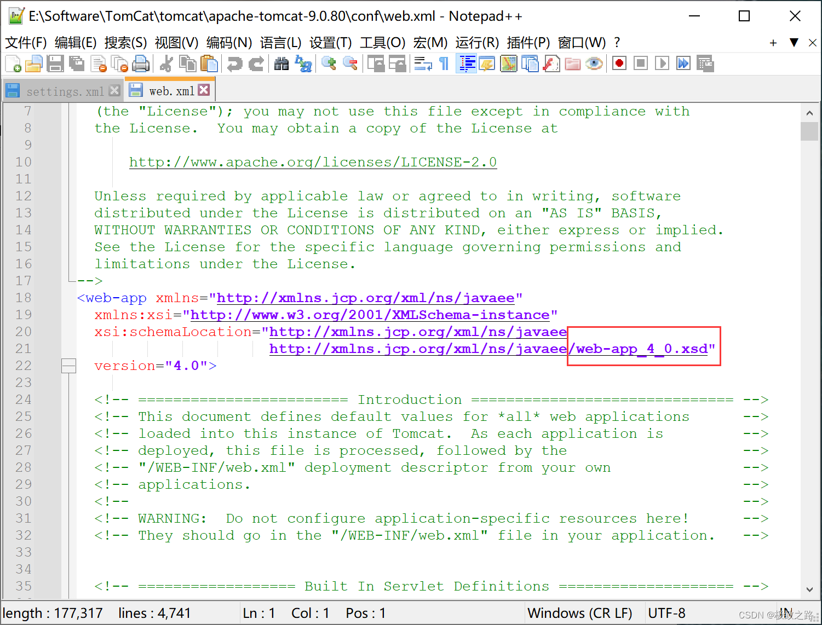Open the 编码(N) menu
This screenshot has width=822, height=625.
click(x=229, y=43)
